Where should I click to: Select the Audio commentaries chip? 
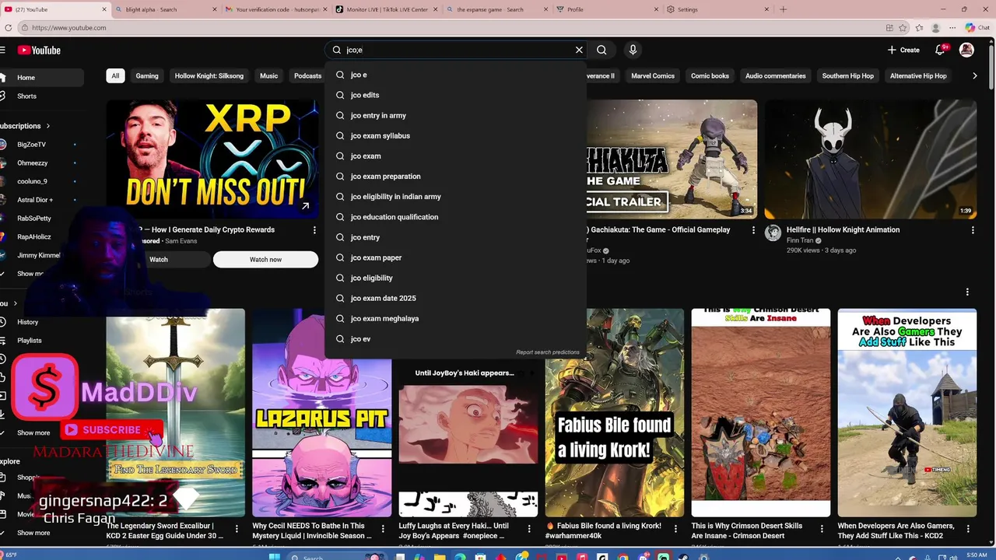[x=776, y=76]
